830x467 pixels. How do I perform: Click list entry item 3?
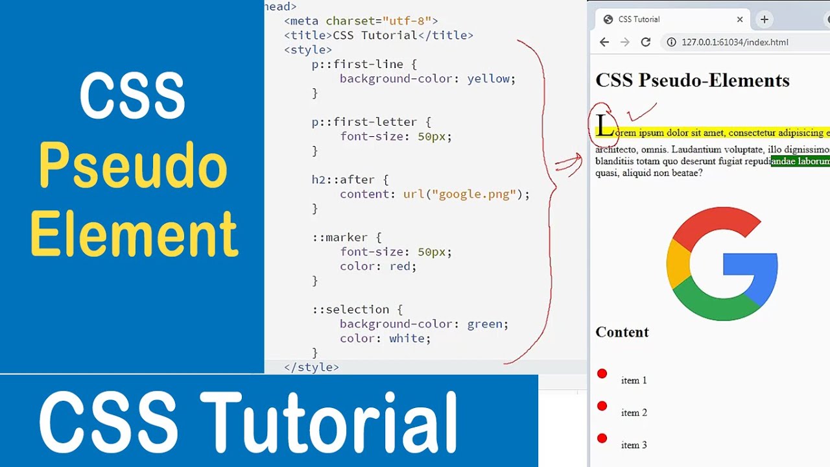point(634,446)
